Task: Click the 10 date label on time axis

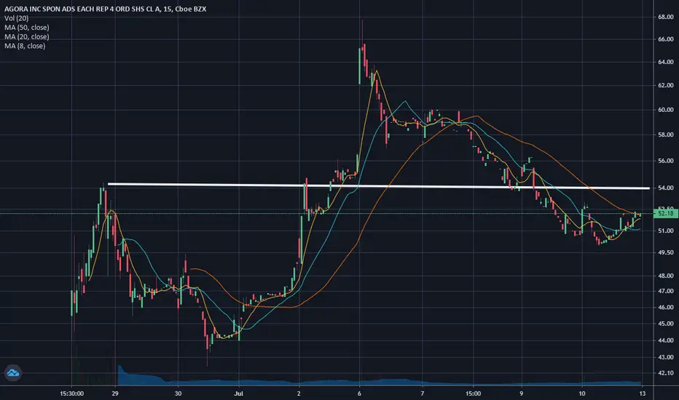Action: (x=582, y=393)
